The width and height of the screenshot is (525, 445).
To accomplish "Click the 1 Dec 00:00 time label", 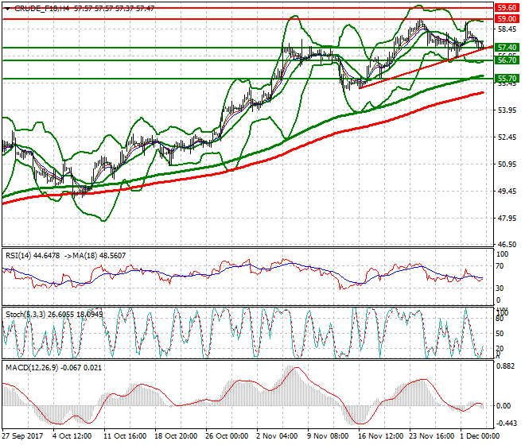I will click(x=480, y=436).
